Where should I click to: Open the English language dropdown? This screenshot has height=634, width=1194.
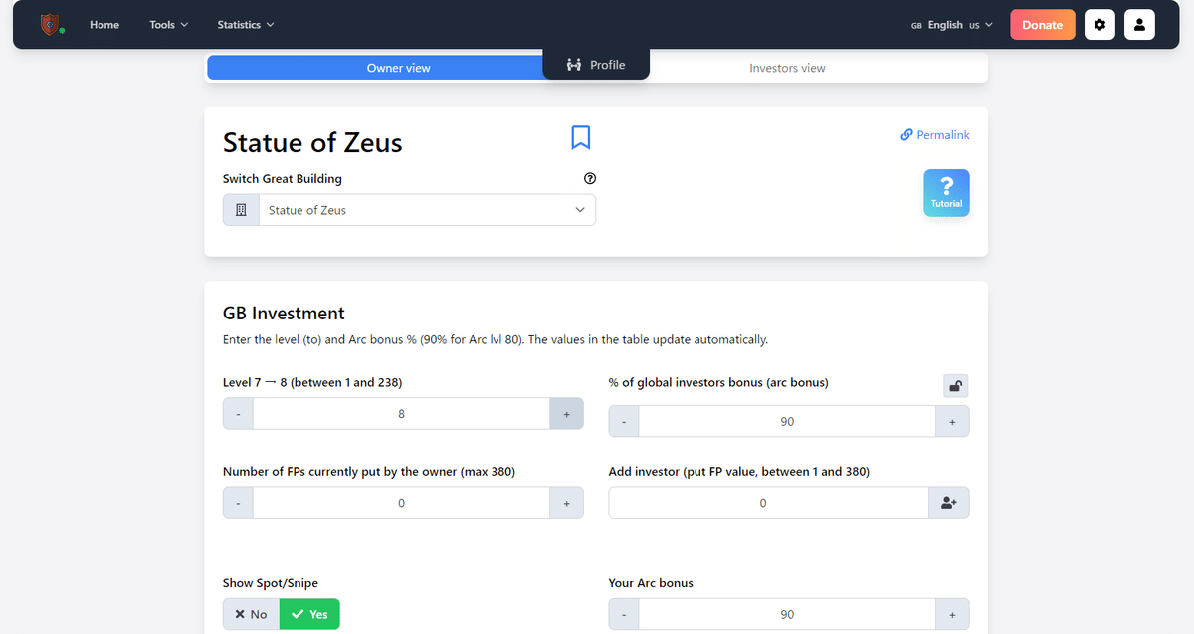click(x=952, y=25)
